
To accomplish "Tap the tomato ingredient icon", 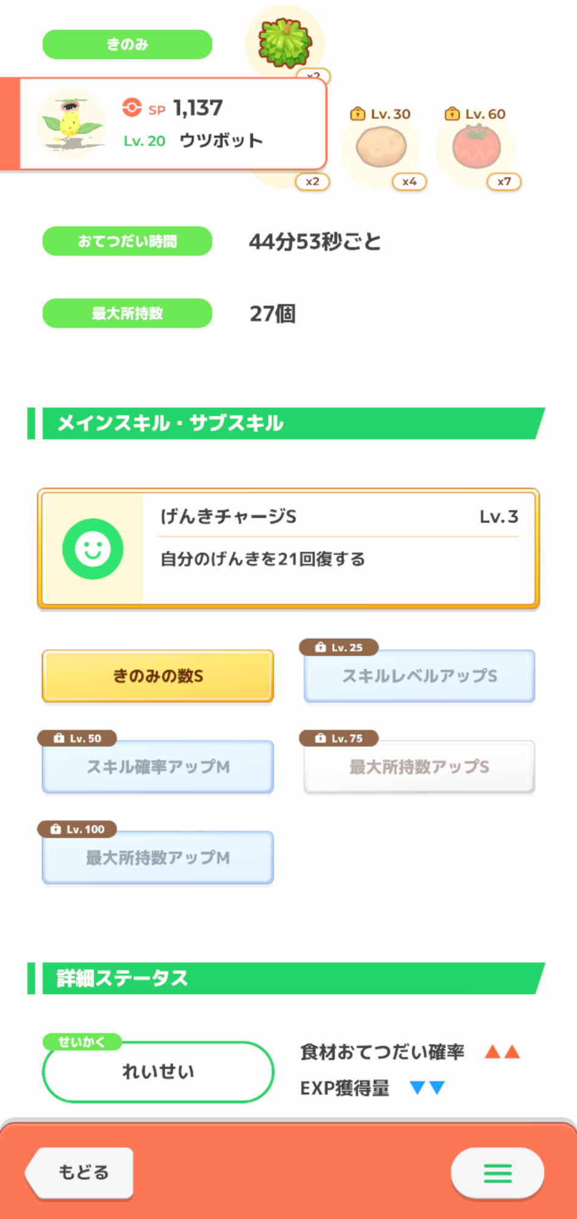I will click(x=476, y=147).
